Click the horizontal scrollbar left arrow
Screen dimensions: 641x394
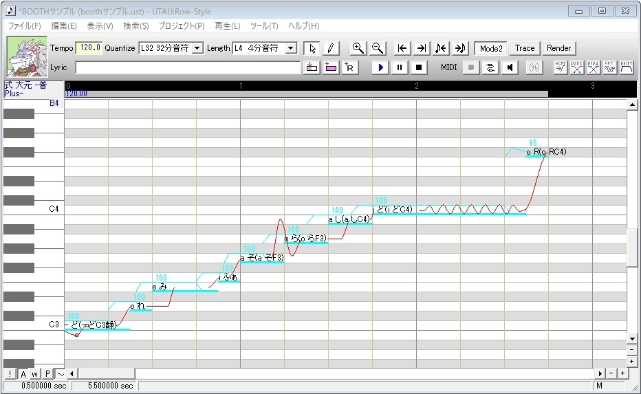[72, 373]
